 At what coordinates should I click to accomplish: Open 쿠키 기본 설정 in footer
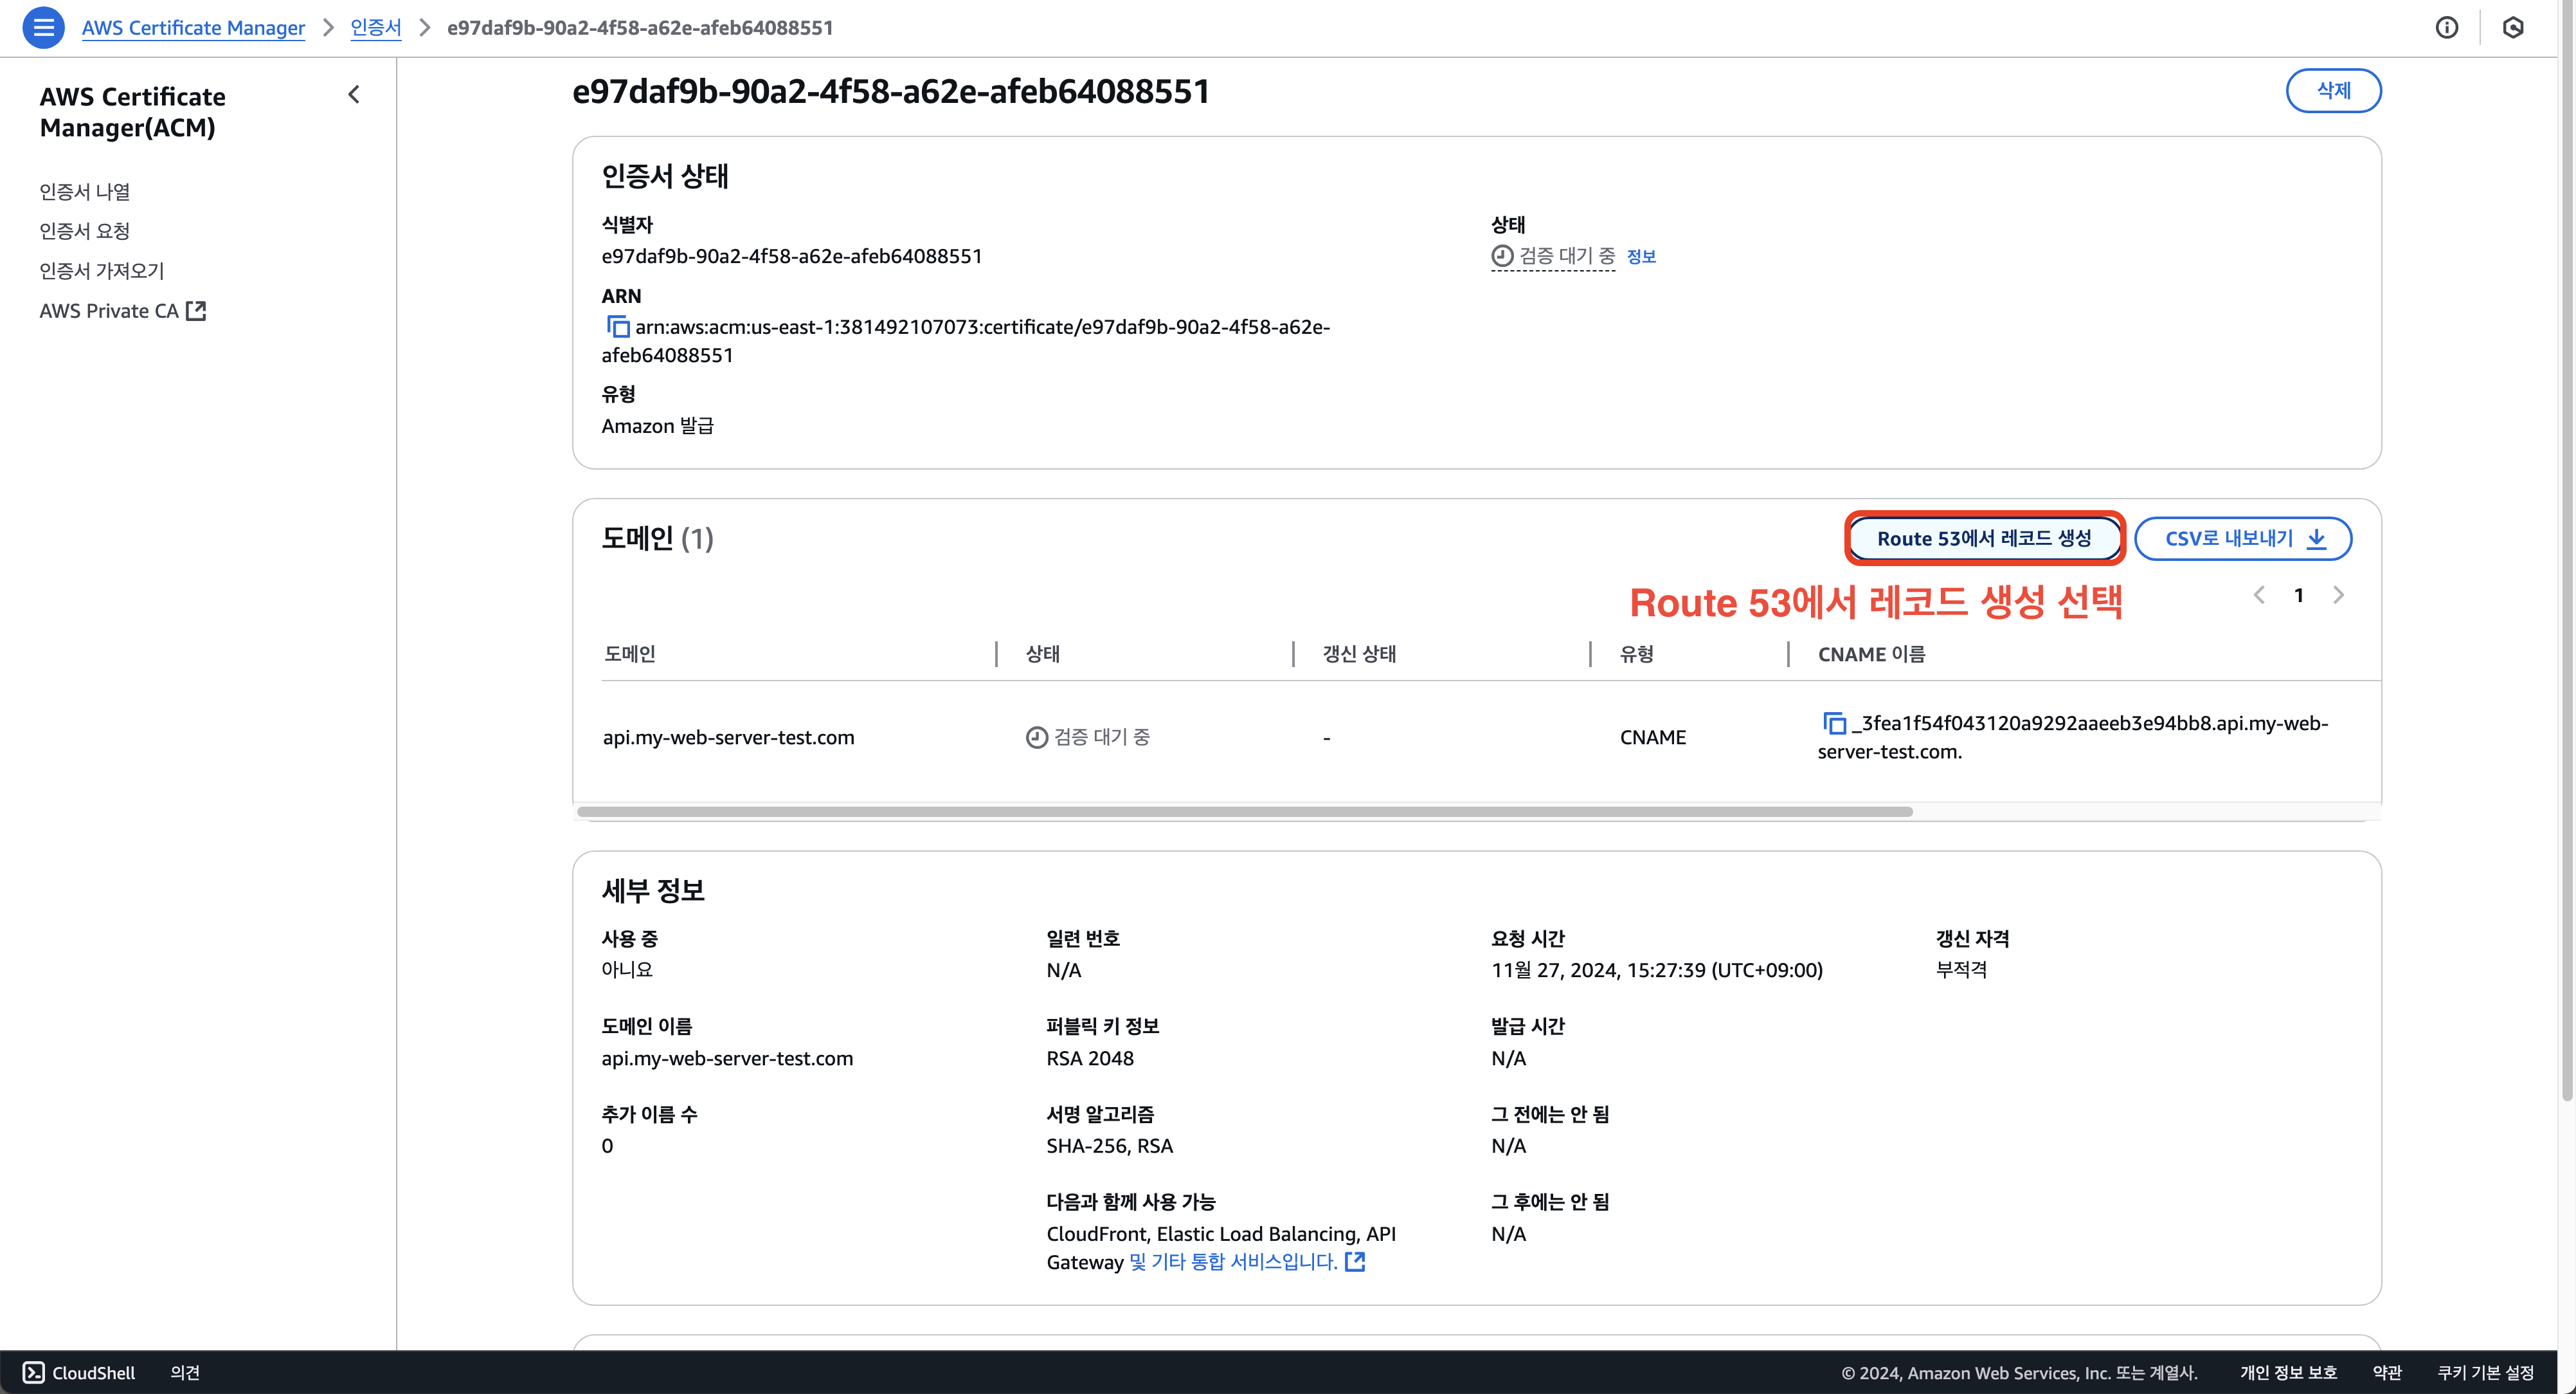coord(2485,1373)
